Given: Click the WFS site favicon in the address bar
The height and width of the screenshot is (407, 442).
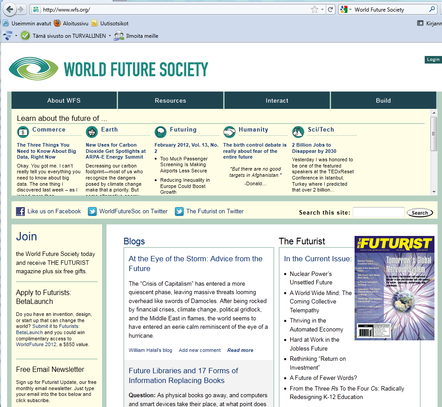Looking at the screenshot, I should tap(36, 10).
